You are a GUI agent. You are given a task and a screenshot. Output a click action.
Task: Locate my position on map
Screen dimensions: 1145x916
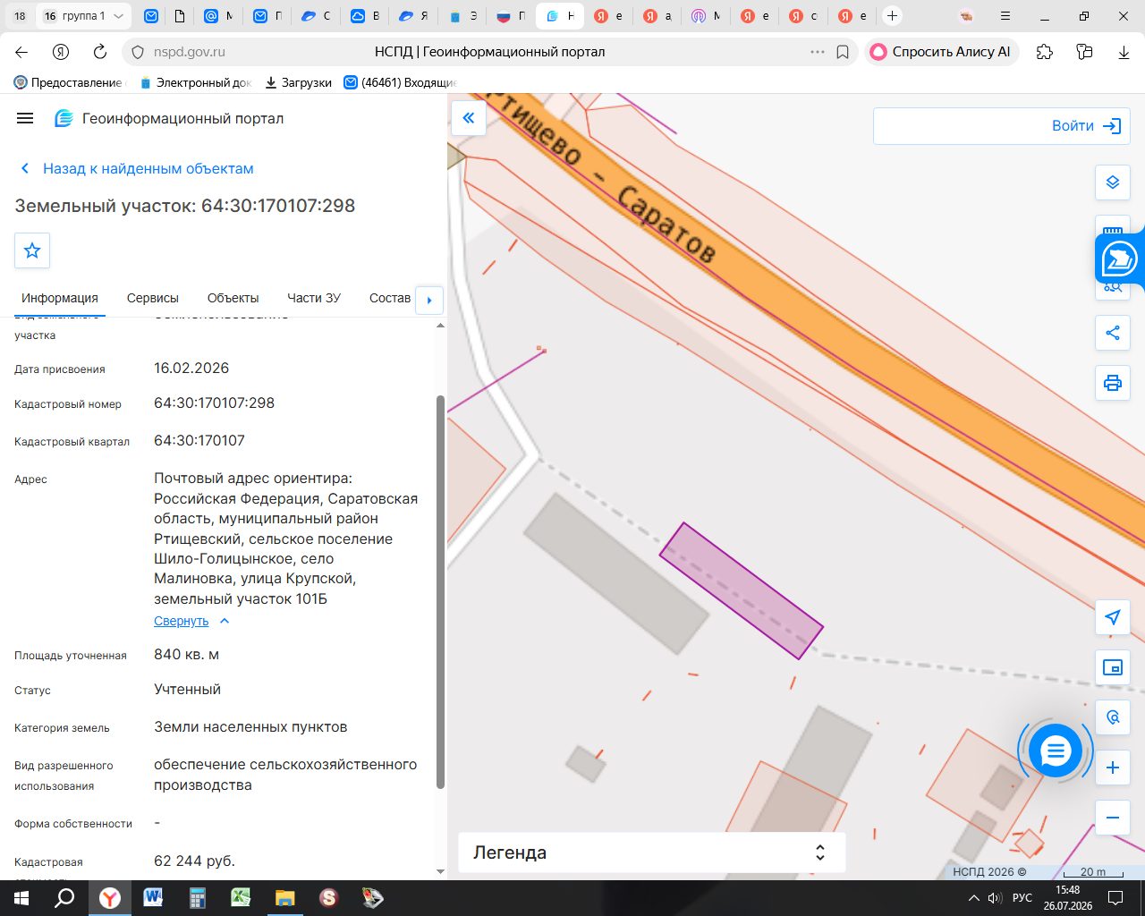[1113, 617]
